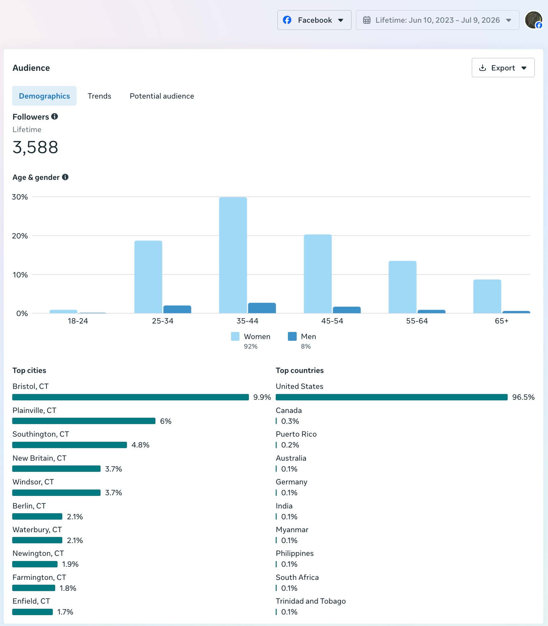
Task: Click the Export button label
Action: 503,68
